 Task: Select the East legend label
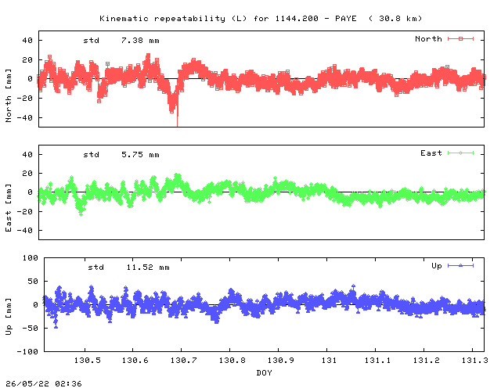pyautogui.click(x=431, y=153)
